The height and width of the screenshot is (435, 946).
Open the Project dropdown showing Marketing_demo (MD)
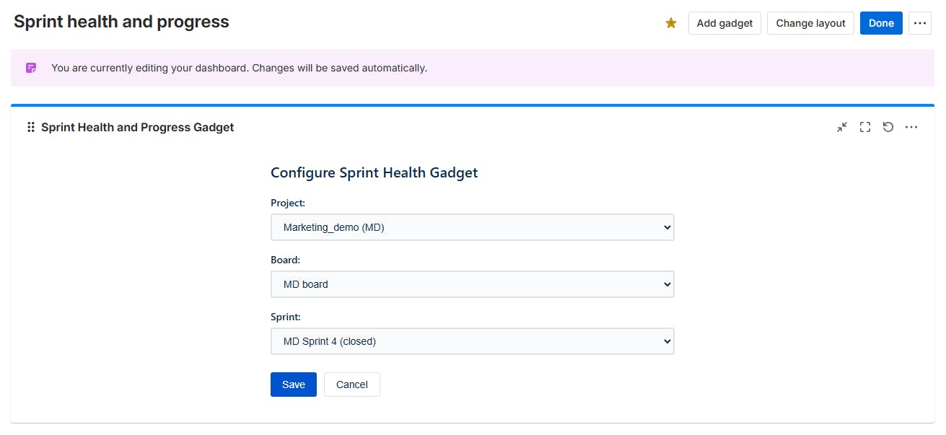click(472, 227)
